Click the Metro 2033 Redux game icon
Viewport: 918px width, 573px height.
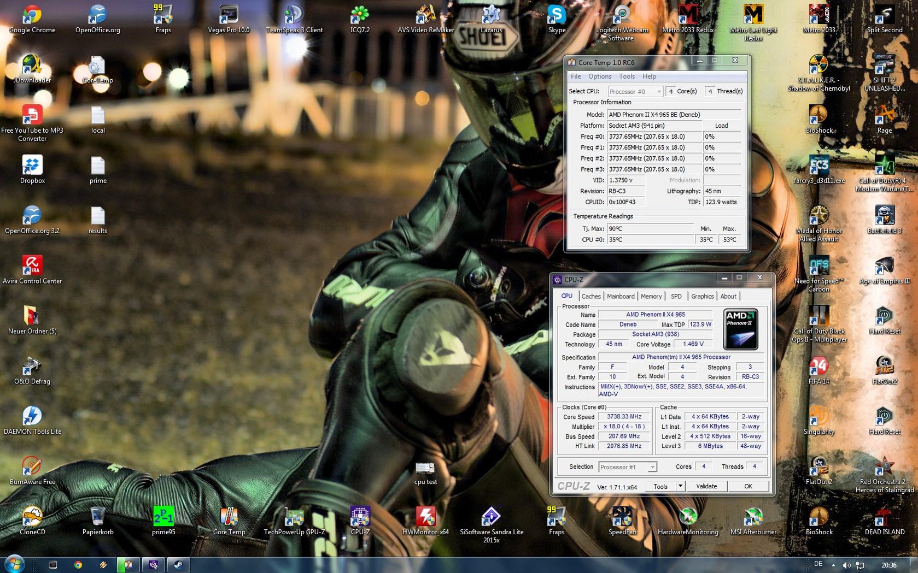tap(688, 19)
